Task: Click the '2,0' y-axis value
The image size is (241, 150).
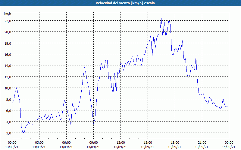Action: click(x=8, y=133)
